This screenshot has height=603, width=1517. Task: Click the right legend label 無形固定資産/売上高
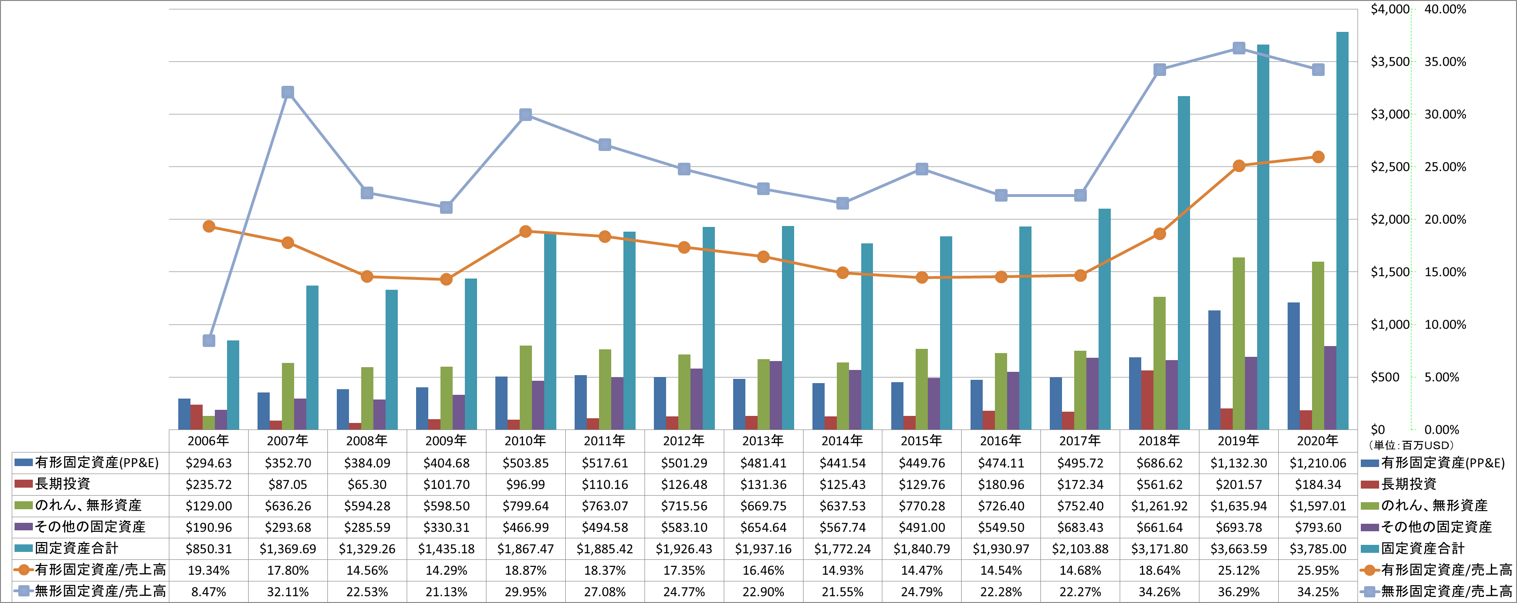1446,591
